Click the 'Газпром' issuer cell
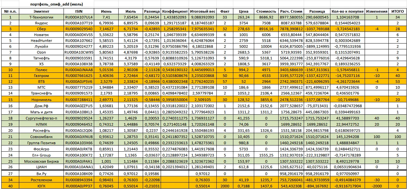The image size is (407, 189). click(x=41, y=76)
